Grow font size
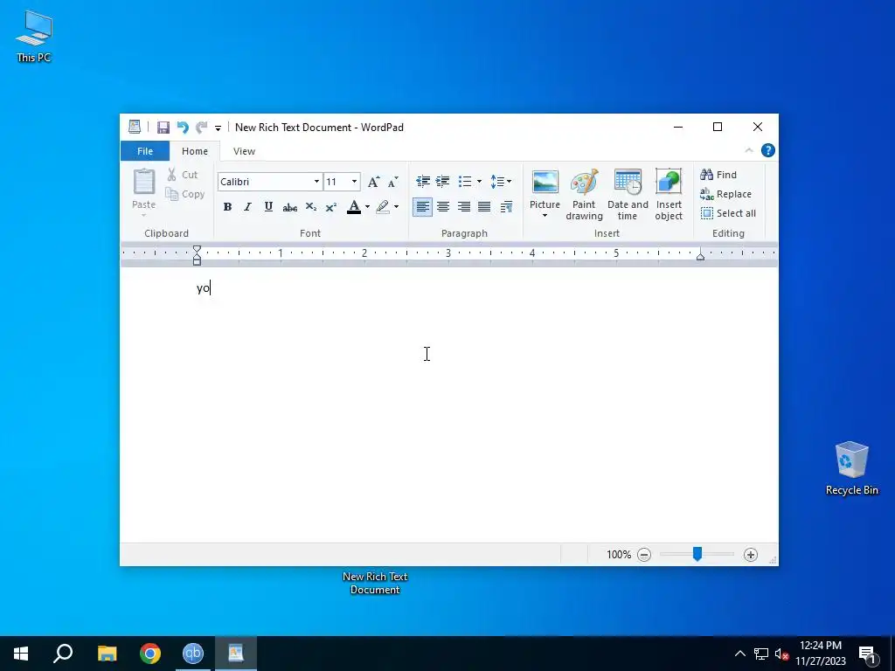This screenshot has height=671, width=895. click(x=373, y=182)
